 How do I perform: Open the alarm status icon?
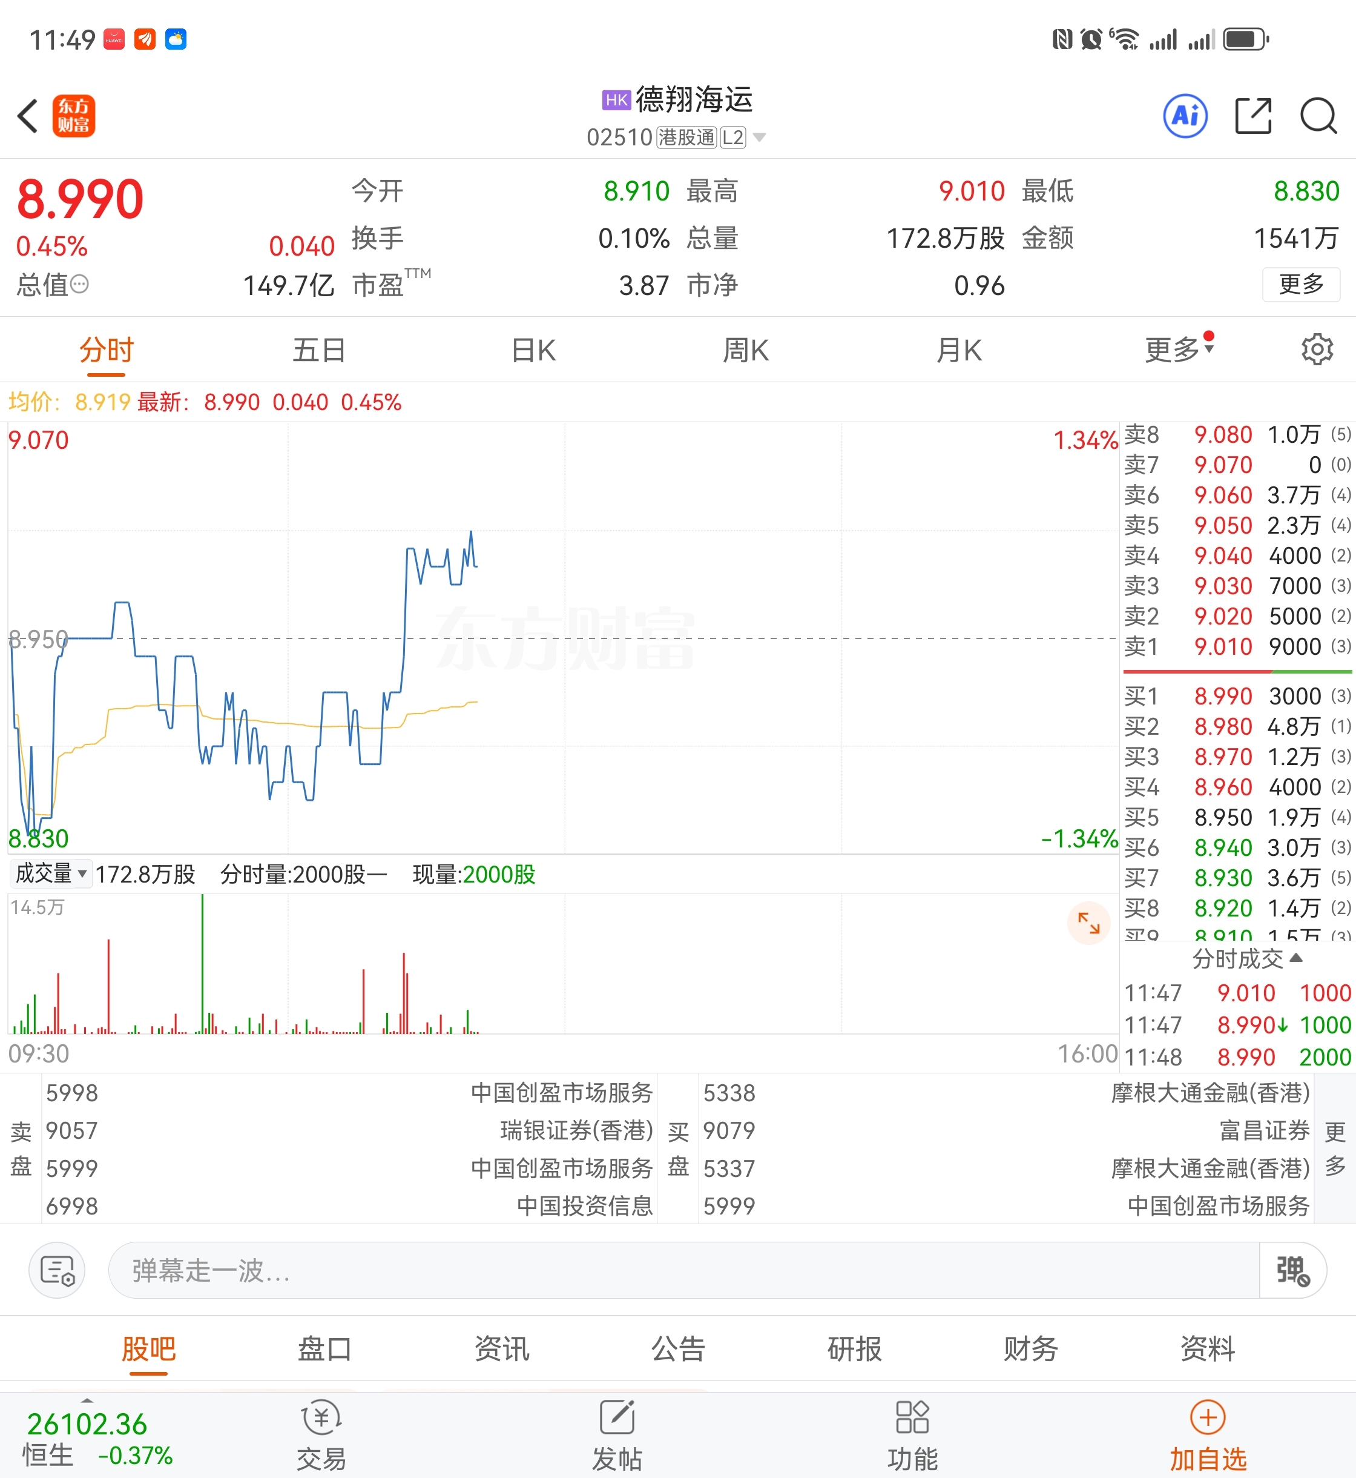click(x=1091, y=39)
